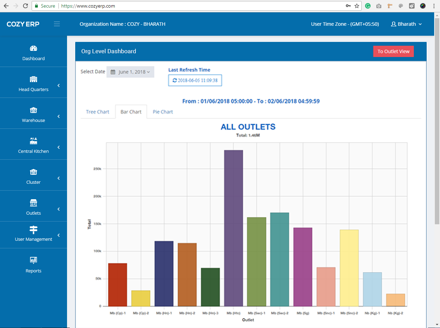The image size is (440, 328).
Task: Click the Nb (Kg)-2 peach bar
Action: click(x=396, y=300)
